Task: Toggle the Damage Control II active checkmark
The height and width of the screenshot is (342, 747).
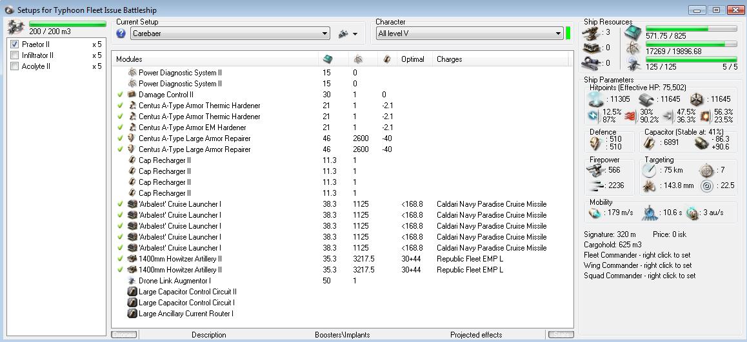Action: [121, 95]
